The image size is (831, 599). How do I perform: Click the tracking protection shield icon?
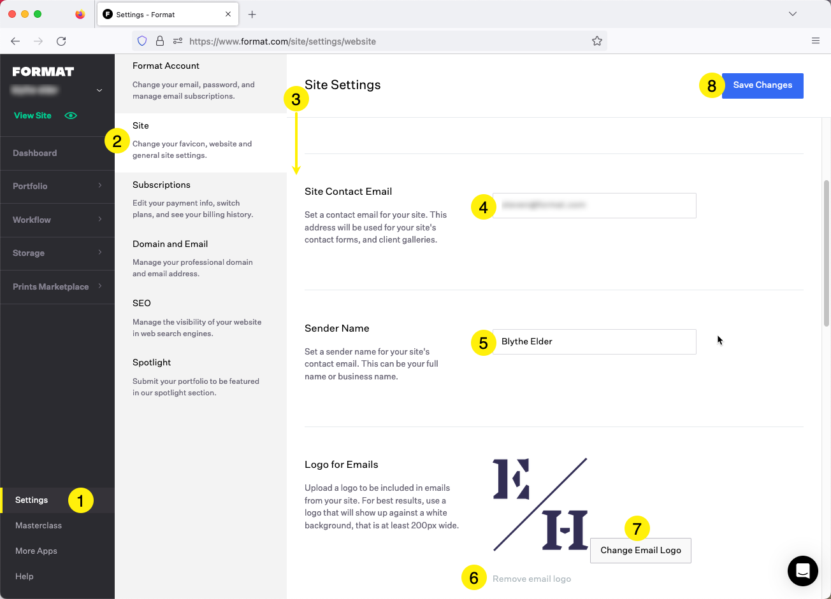click(142, 41)
